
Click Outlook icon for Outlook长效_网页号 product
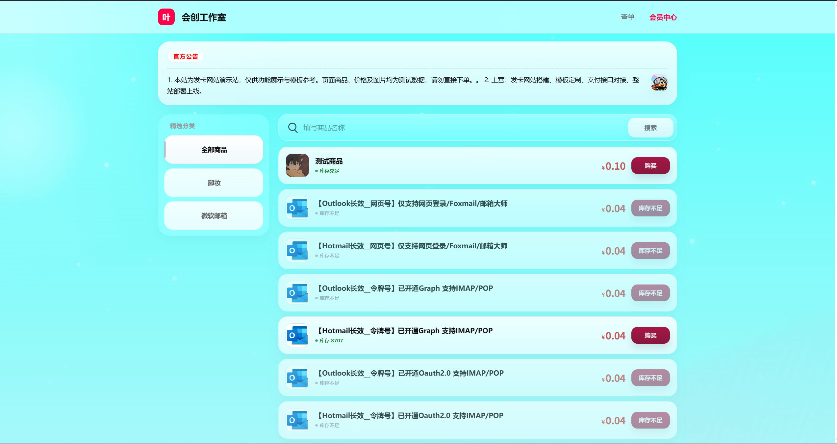[297, 208]
